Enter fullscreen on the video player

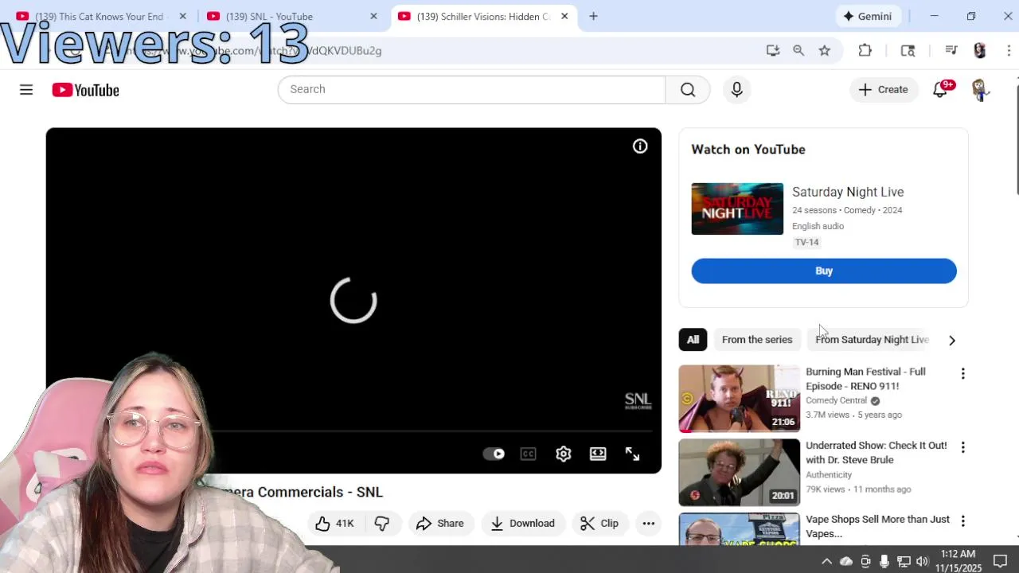[632, 454]
